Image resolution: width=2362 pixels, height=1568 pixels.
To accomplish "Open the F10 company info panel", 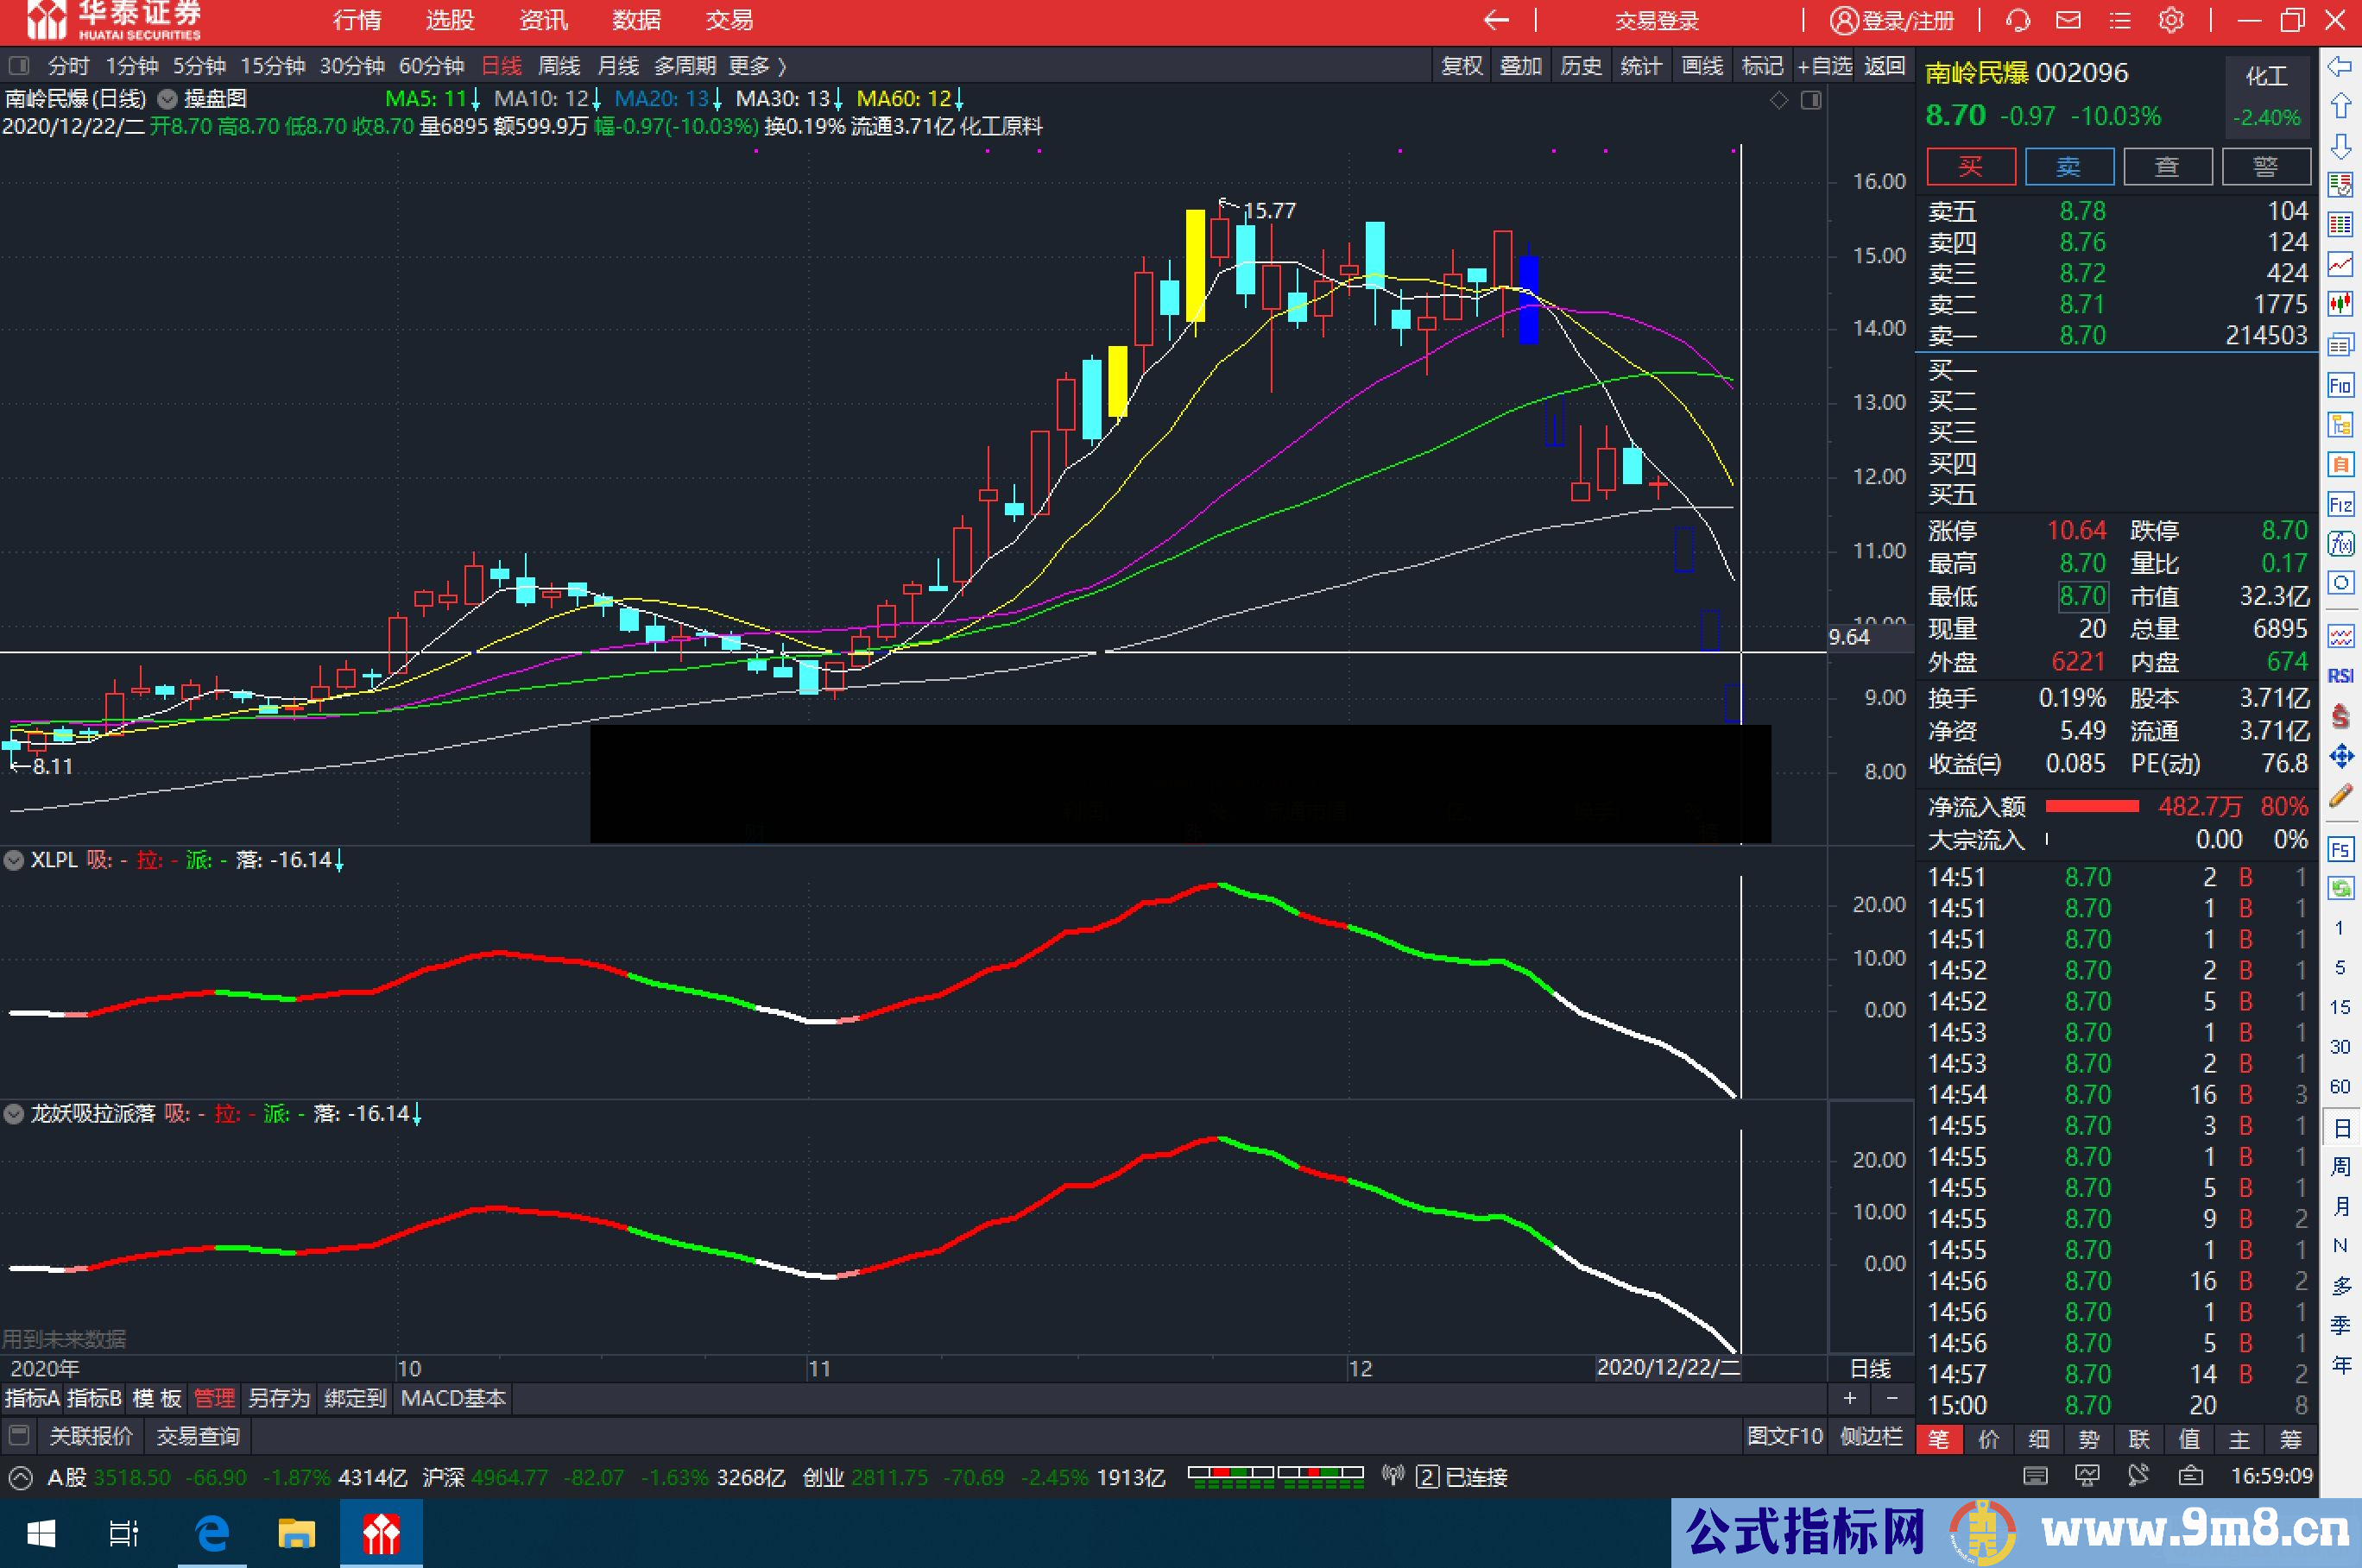I will pos(2341,383).
